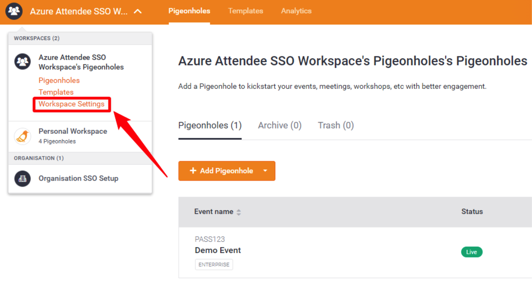
Task: Click the 'ORGANISATION (1)' section header
Action: pos(39,158)
